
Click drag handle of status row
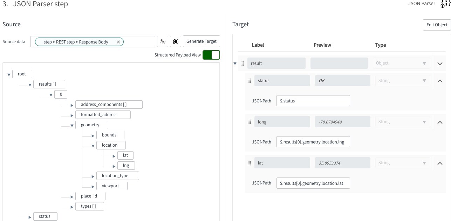click(x=250, y=81)
